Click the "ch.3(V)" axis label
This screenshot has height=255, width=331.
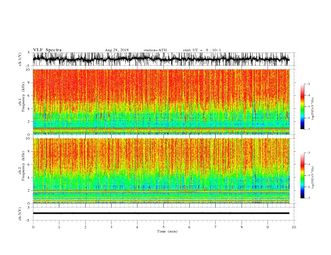tap(20, 214)
